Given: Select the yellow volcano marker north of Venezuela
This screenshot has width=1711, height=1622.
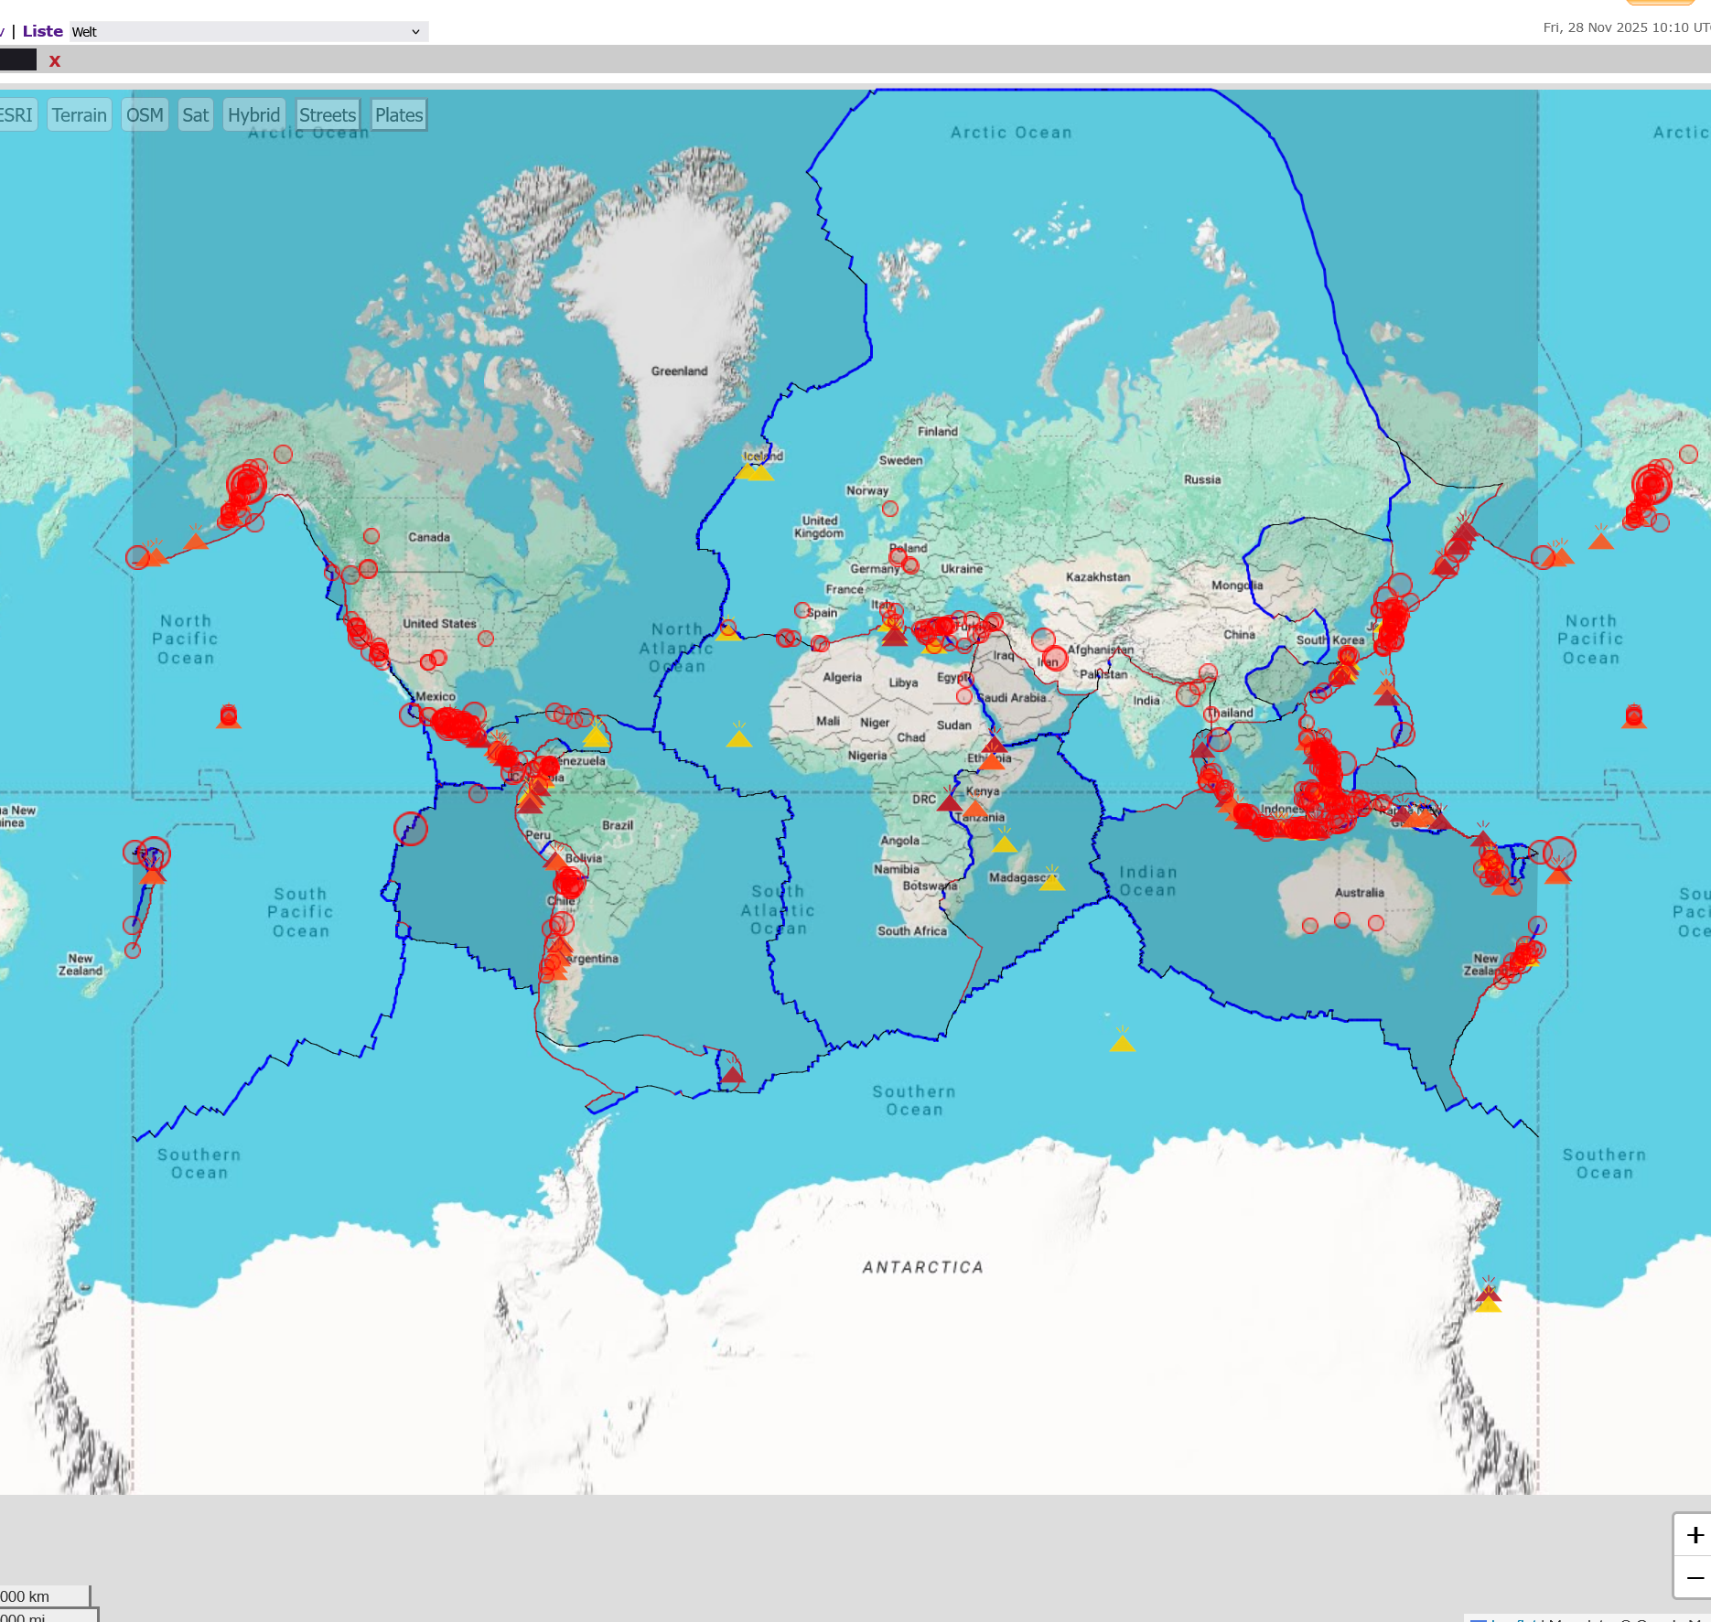Looking at the screenshot, I should tap(596, 736).
